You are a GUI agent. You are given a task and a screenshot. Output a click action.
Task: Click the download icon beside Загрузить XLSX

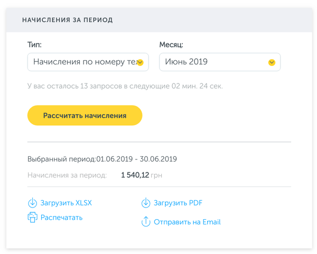coord(32,203)
